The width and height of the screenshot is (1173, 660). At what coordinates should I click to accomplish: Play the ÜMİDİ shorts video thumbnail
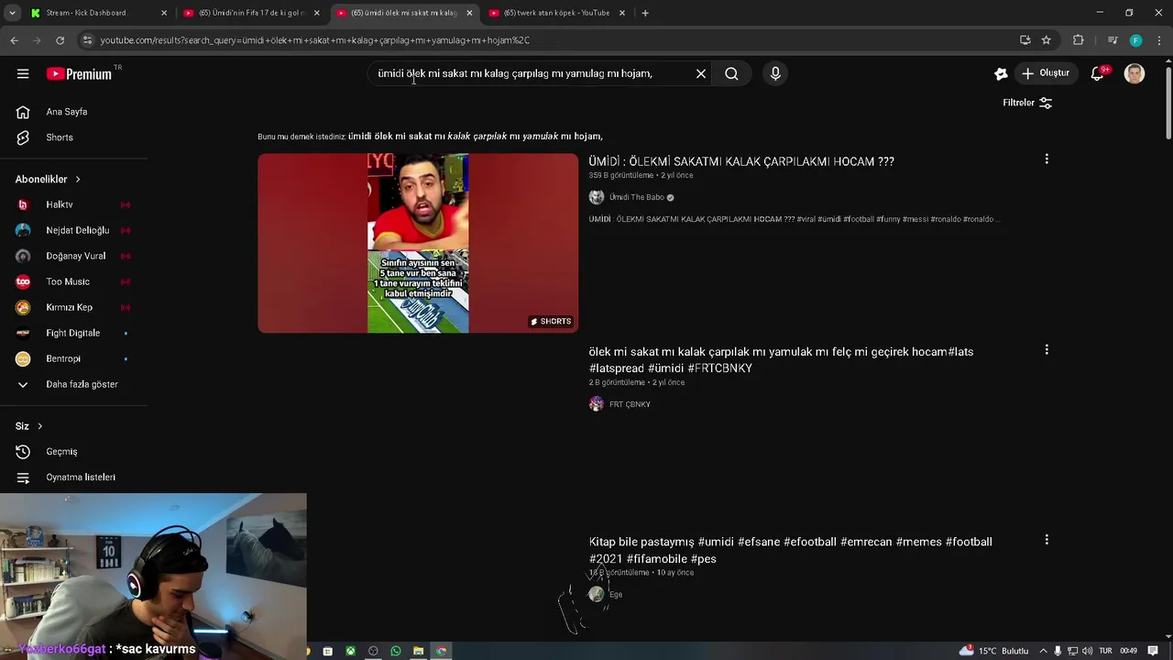click(418, 243)
